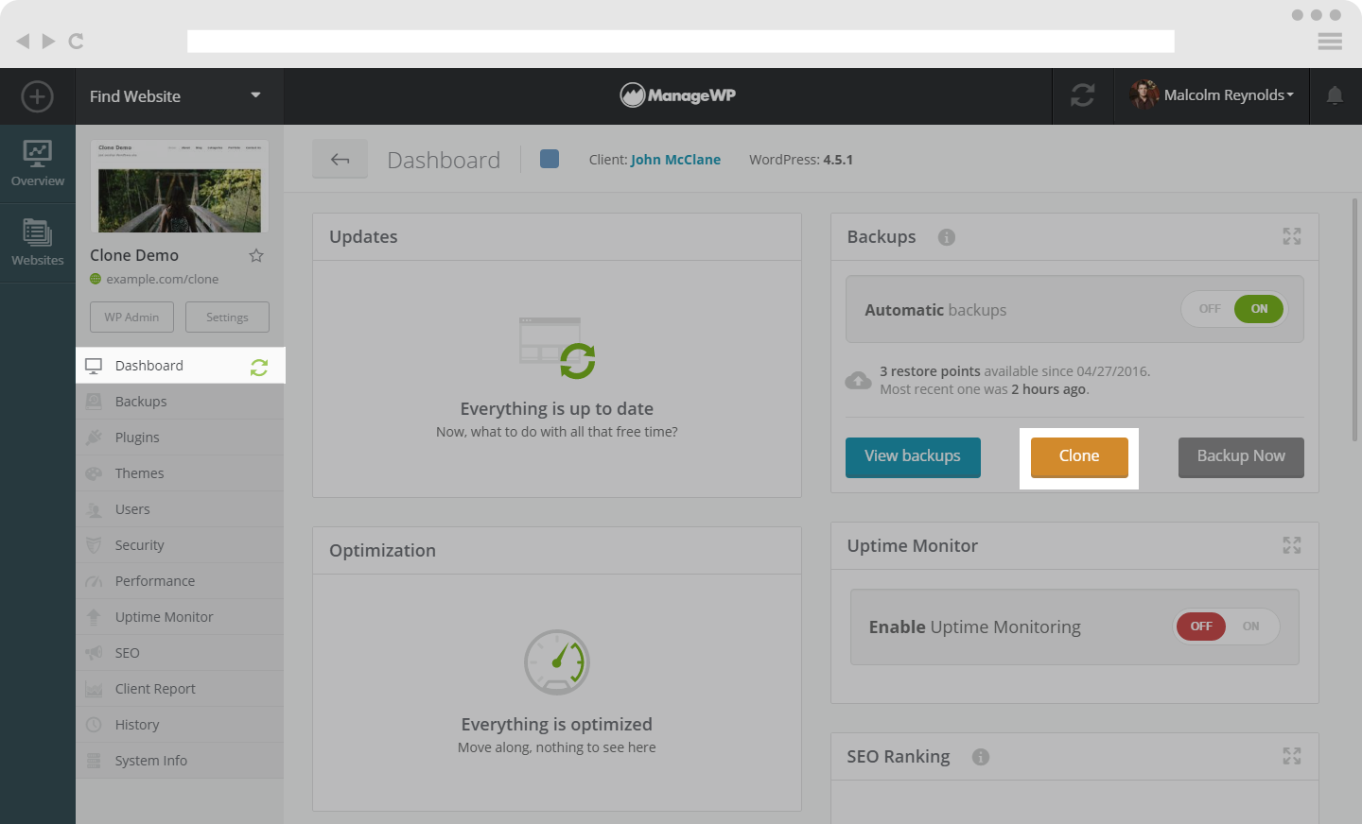
Task: Click the WP Admin button
Action: [x=131, y=318]
